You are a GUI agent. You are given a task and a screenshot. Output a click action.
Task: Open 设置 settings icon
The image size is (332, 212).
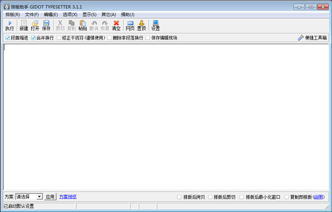tap(155, 25)
